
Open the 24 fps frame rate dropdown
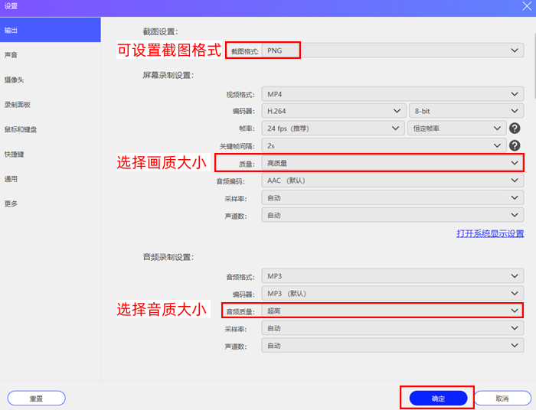[x=333, y=129]
